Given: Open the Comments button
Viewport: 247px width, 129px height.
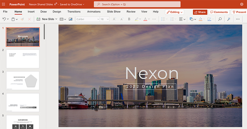Looking at the screenshot, I should [219, 12].
